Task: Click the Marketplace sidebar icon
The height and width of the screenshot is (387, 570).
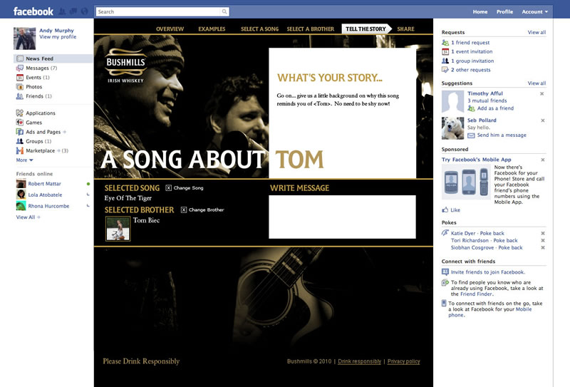Action: (x=20, y=150)
